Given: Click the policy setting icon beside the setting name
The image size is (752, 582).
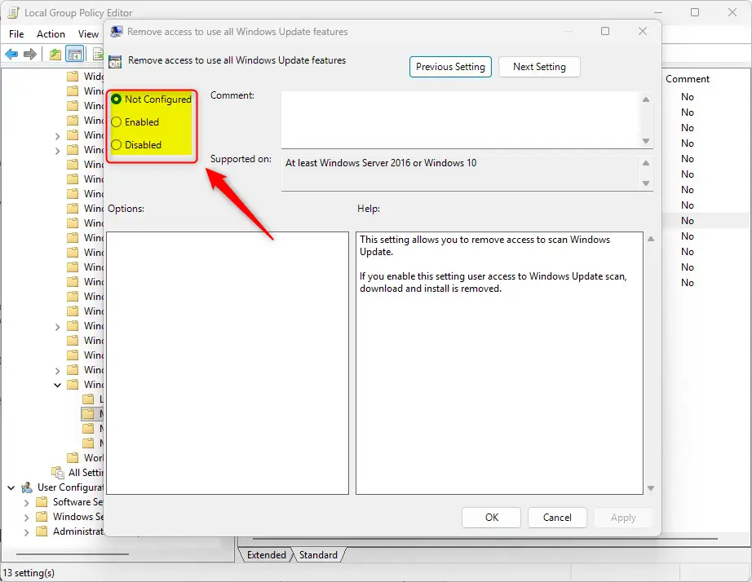Looking at the screenshot, I should click(115, 61).
